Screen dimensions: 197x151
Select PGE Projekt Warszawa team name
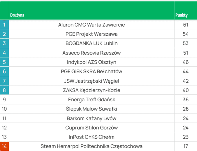tap(92, 34)
